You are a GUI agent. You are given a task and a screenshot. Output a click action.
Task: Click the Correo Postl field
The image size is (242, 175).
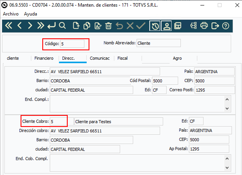[x=215, y=90]
